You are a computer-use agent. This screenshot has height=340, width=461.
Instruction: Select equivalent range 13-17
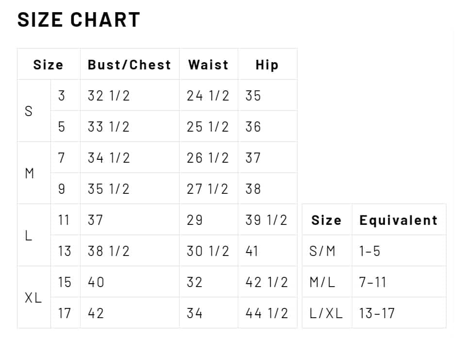pos(377,313)
